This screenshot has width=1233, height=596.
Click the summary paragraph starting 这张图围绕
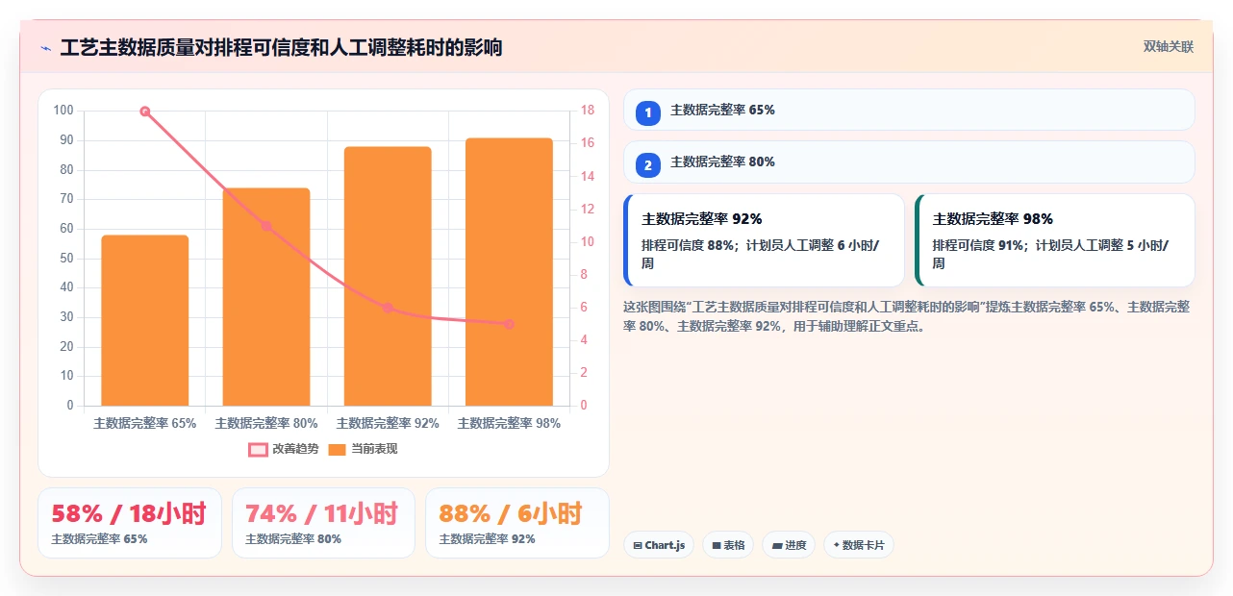pos(907,316)
